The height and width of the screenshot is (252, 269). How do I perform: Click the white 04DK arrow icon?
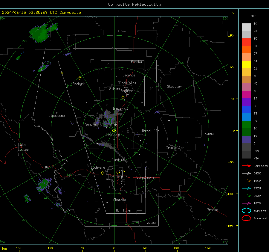[246, 173]
